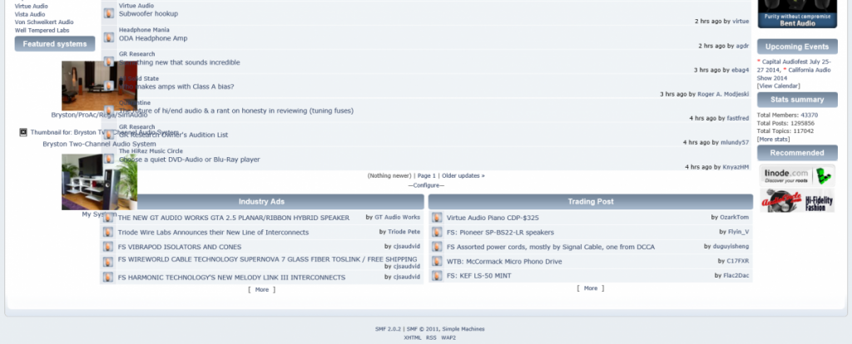Viewport: 852px width, 344px height.
Task: Click the icon beside FS VIBRAPOD ISOLATORS listing
Action: [109, 247]
